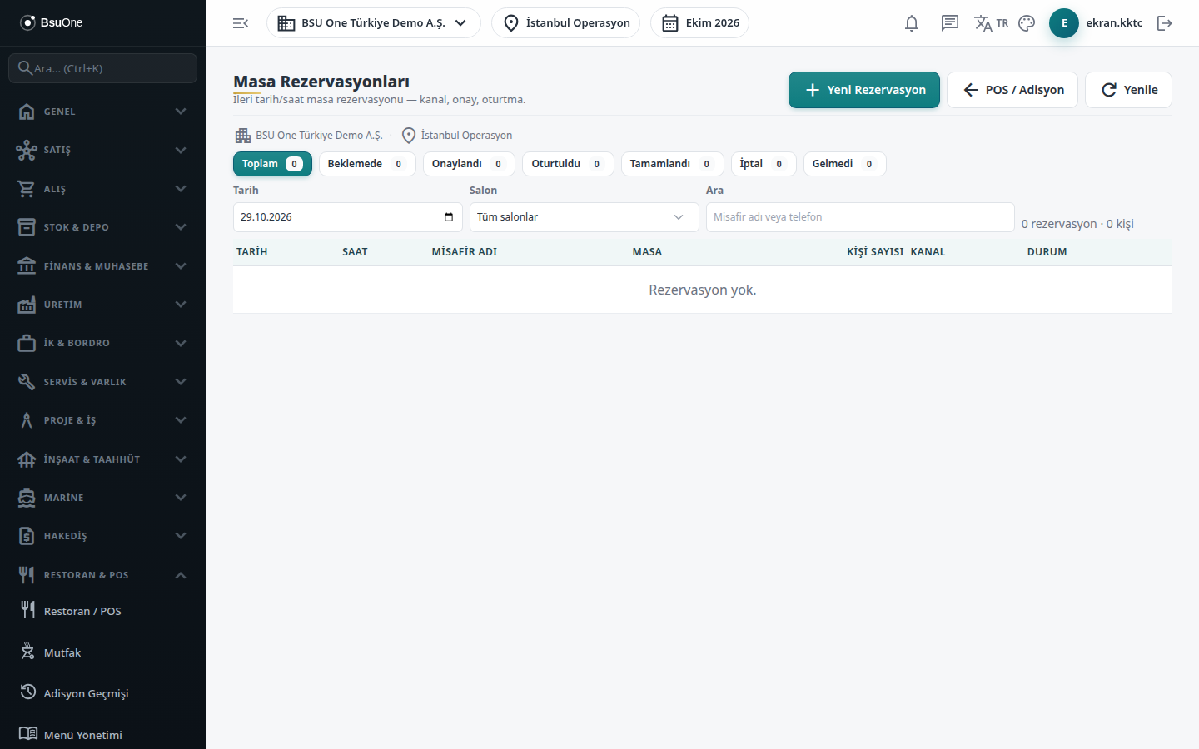This screenshot has width=1199, height=749.
Task: Expand the İK & BORDRO sidebar section
Action: [103, 343]
